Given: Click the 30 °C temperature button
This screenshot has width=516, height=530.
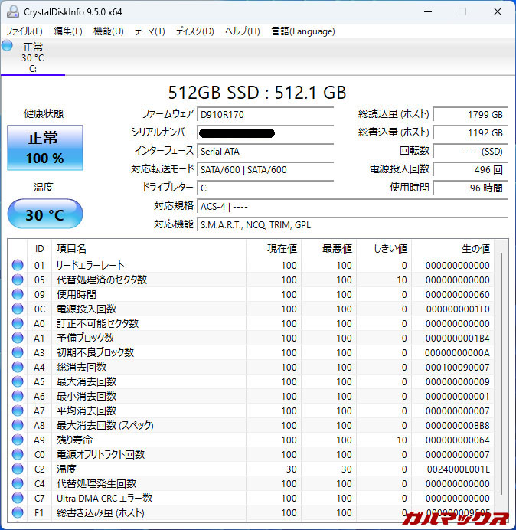Looking at the screenshot, I should 45,214.
